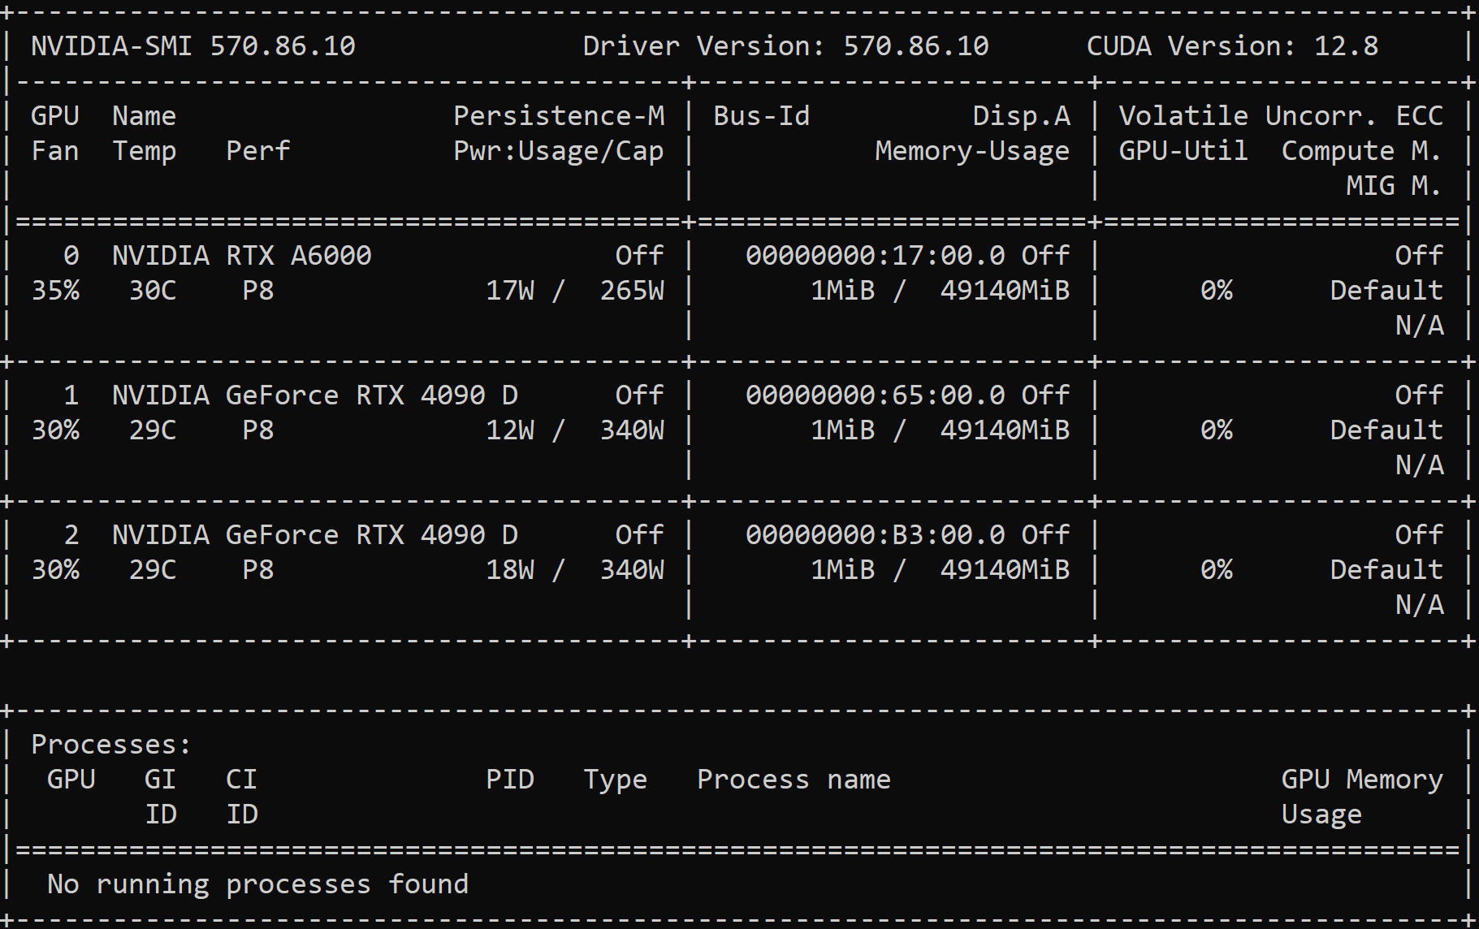The height and width of the screenshot is (929, 1479).
Task: Click GPU 2's 'NVIDIA GeForce RTX 4090 D' name
Action: pos(315,534)
